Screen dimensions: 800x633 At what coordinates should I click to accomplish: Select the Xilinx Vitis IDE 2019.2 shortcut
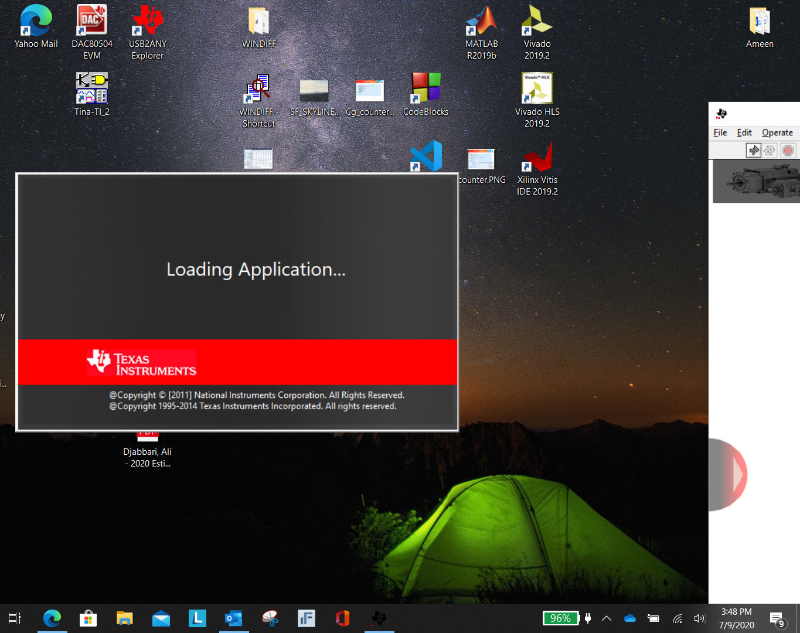(537, 168)
